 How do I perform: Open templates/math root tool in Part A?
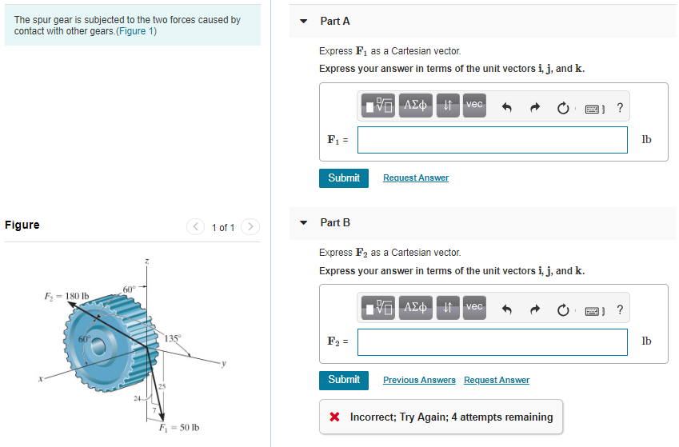coord(377,106)
